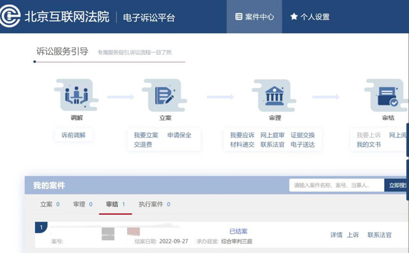Click the 审理 courthouse icon
Image resolution: width=409 pixels, height=253 pixels.
[274, 96]
